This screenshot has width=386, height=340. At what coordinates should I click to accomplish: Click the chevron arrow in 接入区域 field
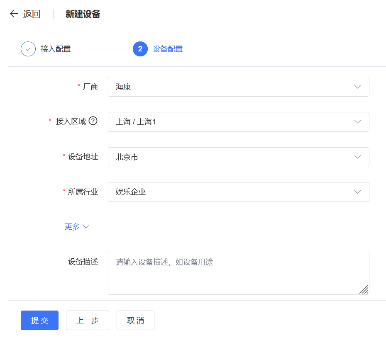[357, 122]
